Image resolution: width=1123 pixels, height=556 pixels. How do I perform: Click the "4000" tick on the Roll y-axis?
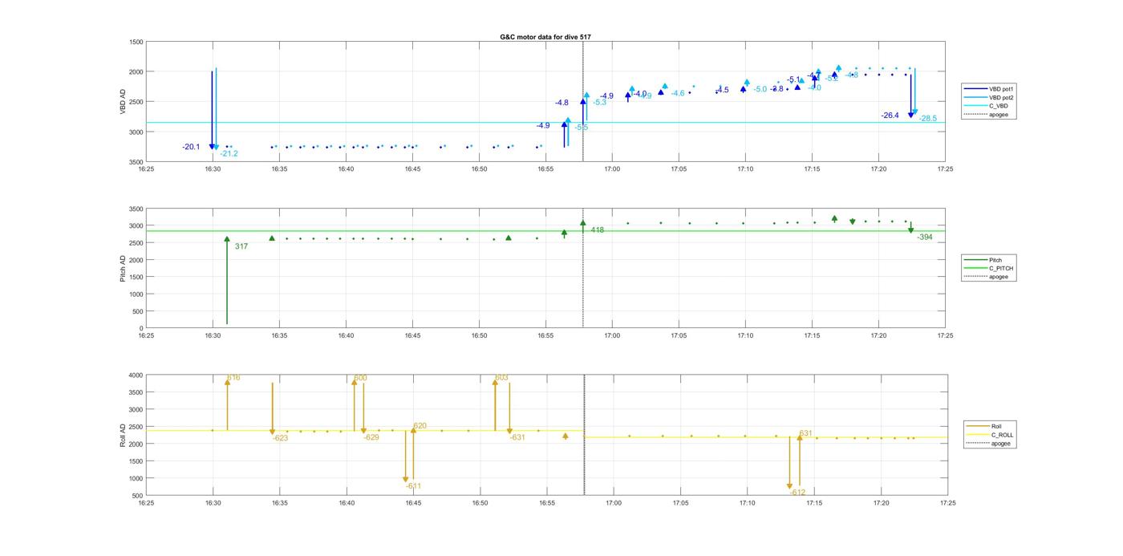[136, 375]
